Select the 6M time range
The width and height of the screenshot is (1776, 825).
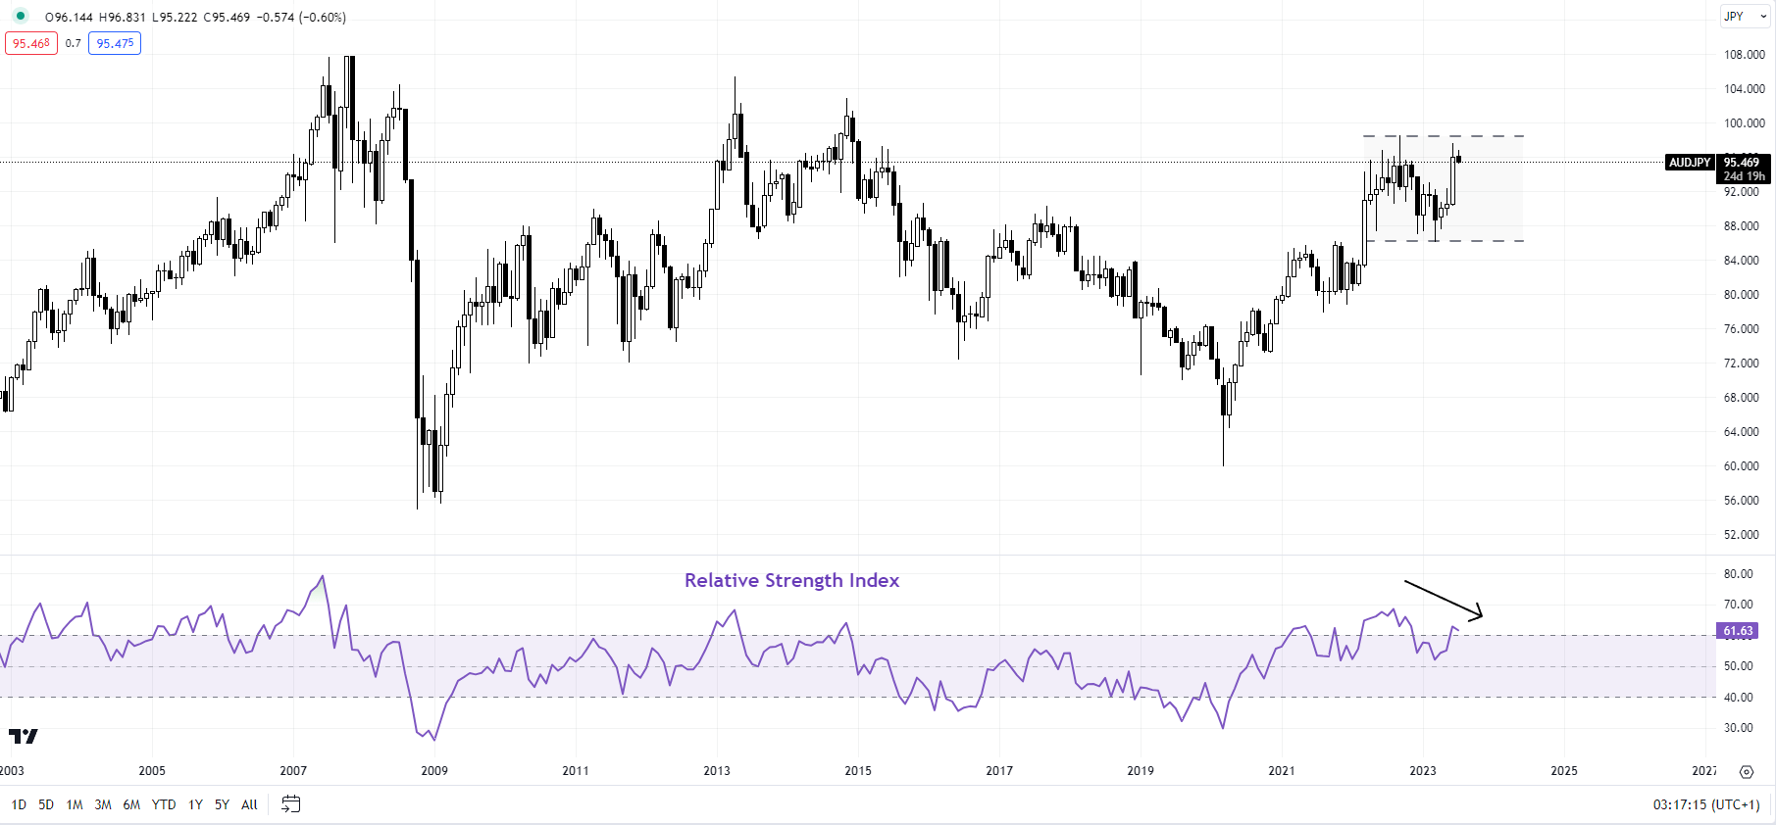coord(131,804)
